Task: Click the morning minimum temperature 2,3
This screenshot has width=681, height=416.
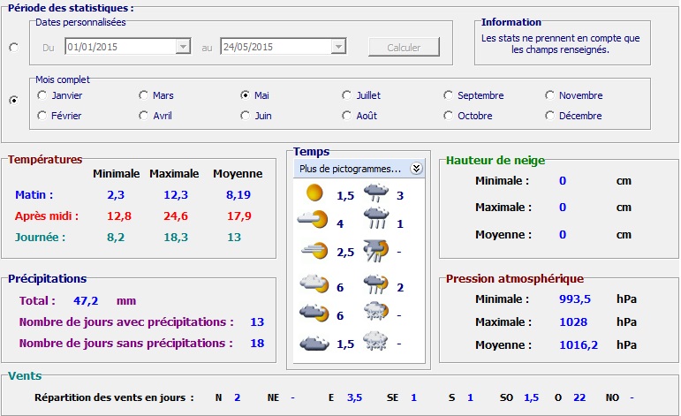Action: pyautogui.click(x=116, y=195)
